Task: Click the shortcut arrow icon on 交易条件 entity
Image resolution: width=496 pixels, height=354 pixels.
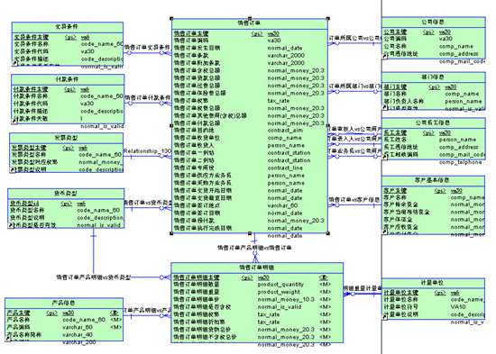Action: 14,64
